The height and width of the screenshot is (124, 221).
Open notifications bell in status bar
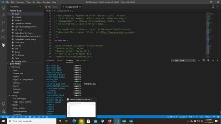pos(218,117)
